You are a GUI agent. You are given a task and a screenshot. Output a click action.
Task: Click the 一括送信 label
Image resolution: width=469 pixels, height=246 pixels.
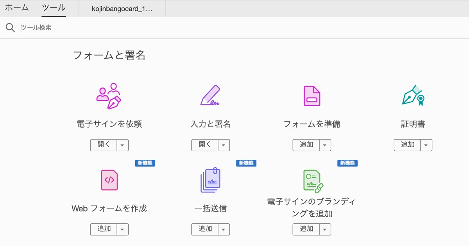coord(211,208)
